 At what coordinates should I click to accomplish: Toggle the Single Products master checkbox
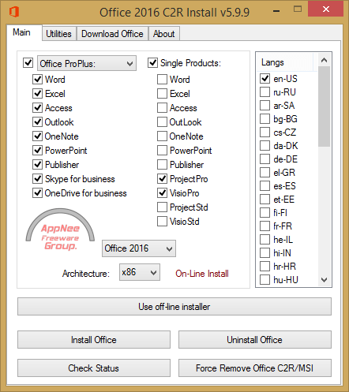(x=152, y=63)
